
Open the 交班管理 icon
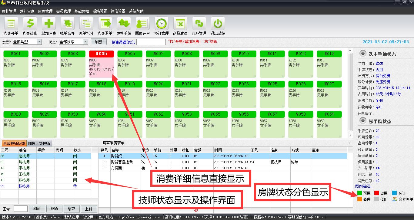pyautogui.click(x=199, y=24)
